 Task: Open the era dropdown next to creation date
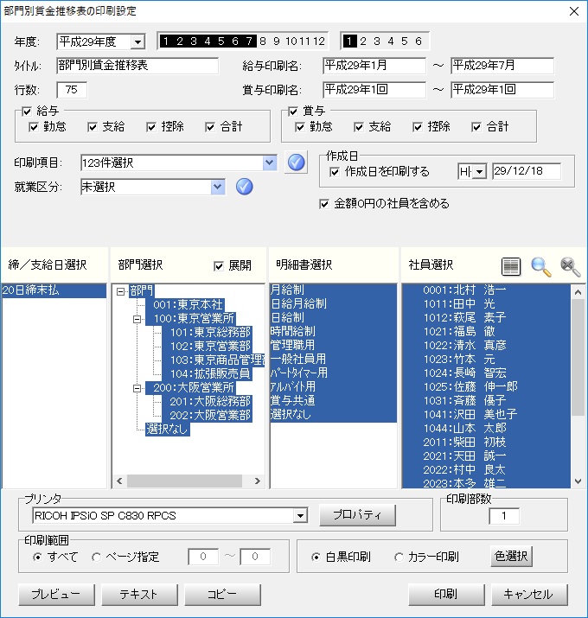(x=480, y=172)
